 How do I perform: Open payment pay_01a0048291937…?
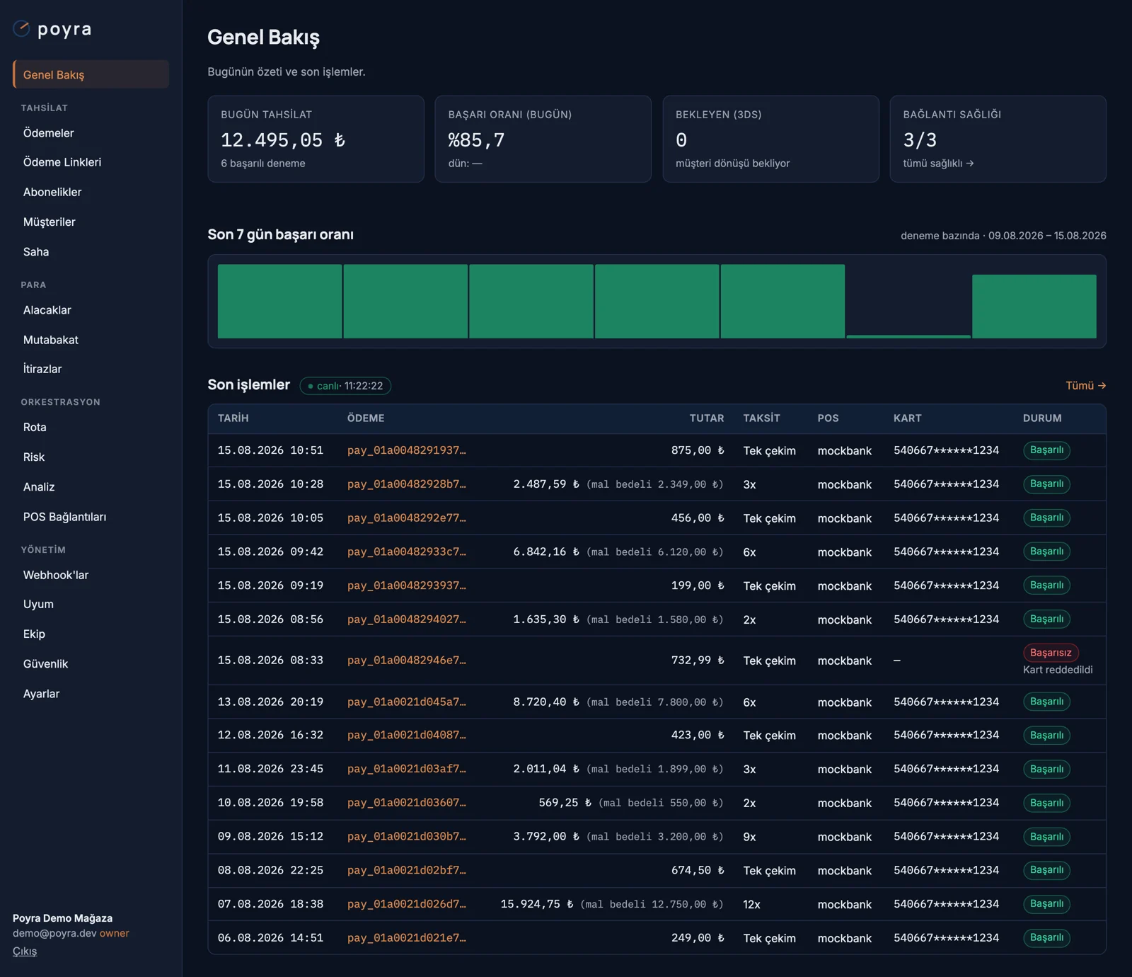click(406, 450)
